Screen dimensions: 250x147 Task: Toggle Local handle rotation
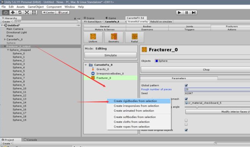point(63,12)
